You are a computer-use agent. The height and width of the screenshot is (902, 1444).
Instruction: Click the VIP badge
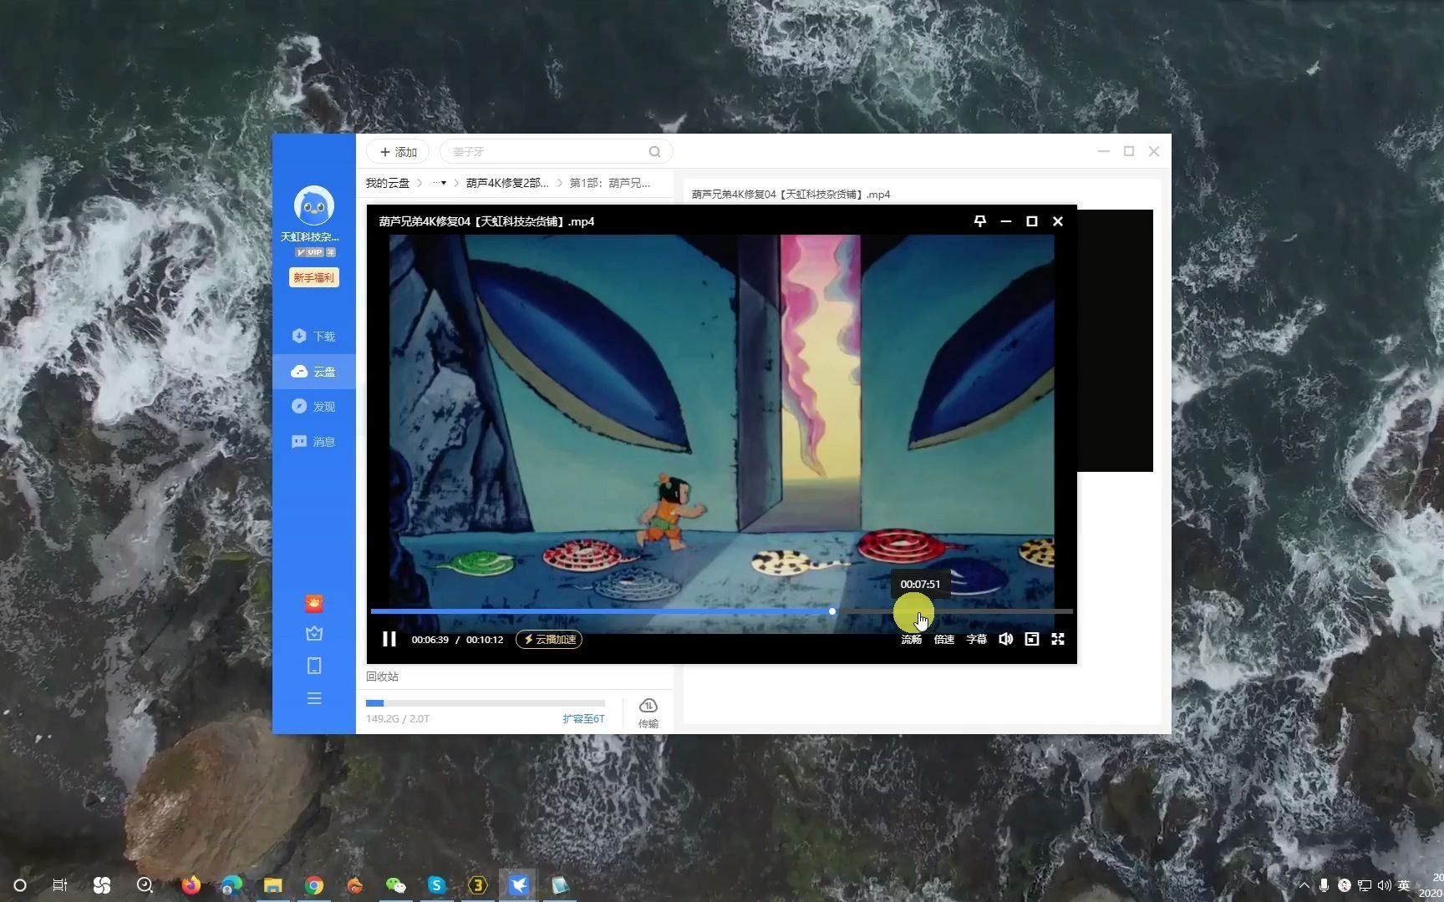click(x=314, y=252)
